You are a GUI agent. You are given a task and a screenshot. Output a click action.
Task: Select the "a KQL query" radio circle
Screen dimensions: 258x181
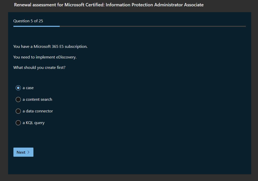[x=18, y=123]
